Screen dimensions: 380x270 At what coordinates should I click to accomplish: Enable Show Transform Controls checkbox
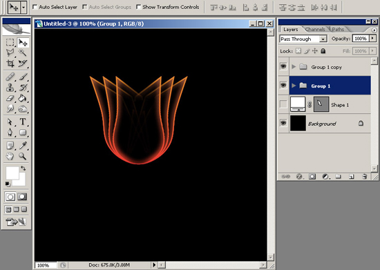(138, 7)
